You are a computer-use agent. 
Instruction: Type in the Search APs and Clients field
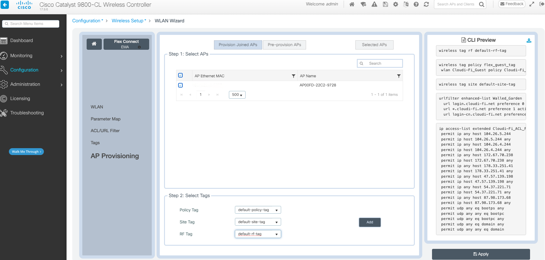pos(456,4)
